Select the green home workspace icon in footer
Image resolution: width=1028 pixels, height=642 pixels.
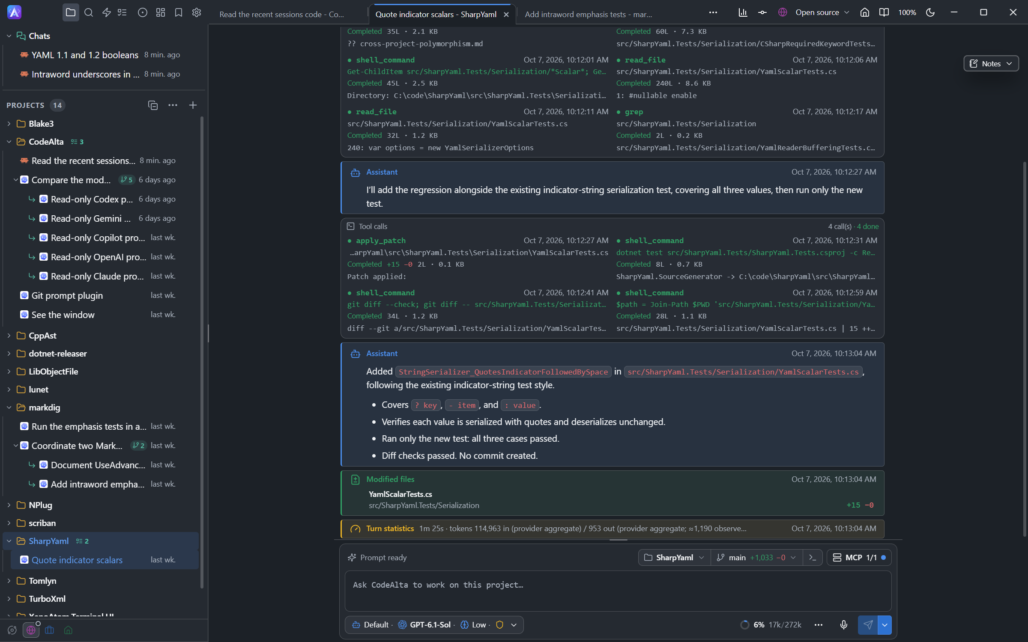click(x=68, y=630)
